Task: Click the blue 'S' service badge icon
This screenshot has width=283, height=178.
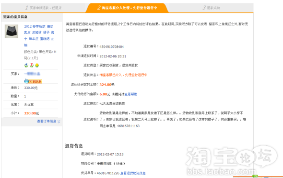Action: [x=26, y=65]
